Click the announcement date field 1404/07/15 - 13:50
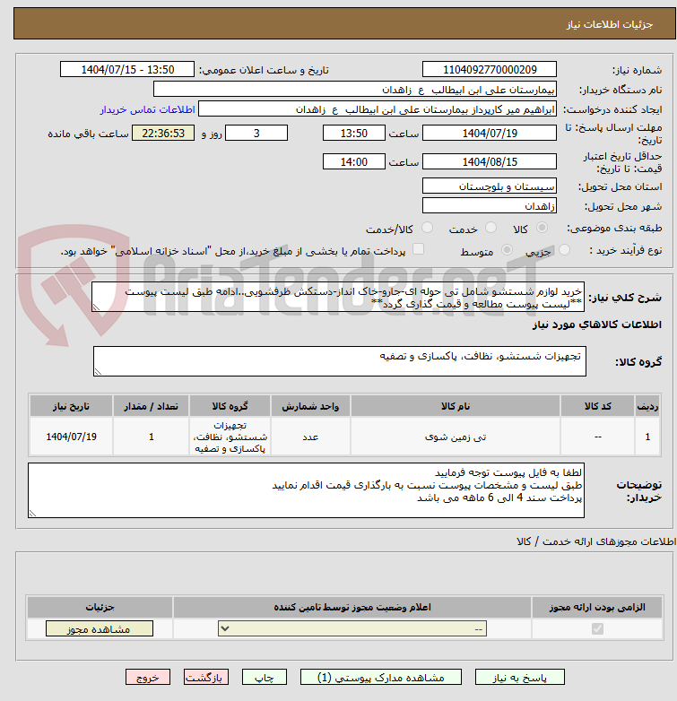The width and height of the screenshot is (677, 701). click(127, 69)
